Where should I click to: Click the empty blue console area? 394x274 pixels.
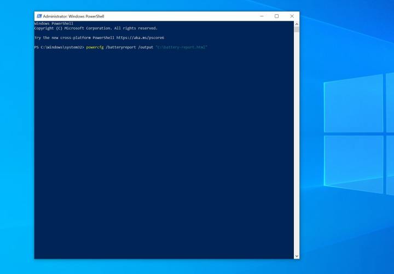tap(164, 153)
